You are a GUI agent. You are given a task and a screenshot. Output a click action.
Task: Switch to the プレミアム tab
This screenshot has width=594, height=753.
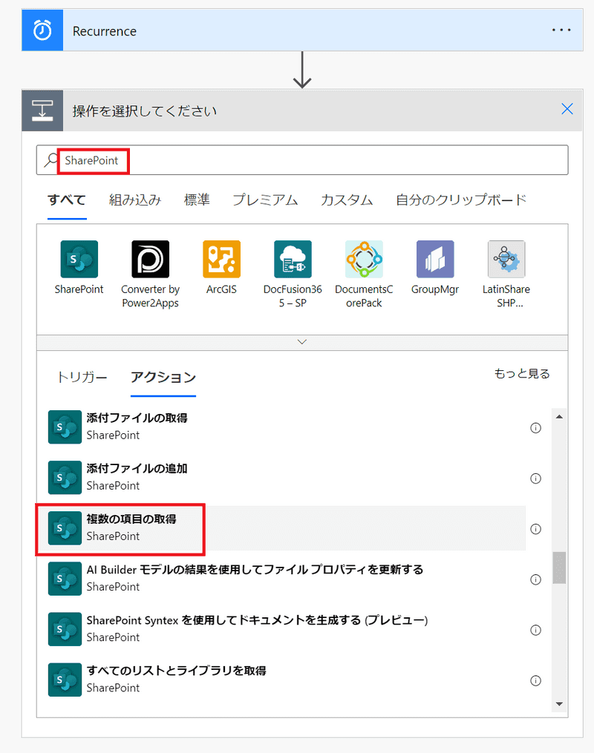click(x=265, y=200)
